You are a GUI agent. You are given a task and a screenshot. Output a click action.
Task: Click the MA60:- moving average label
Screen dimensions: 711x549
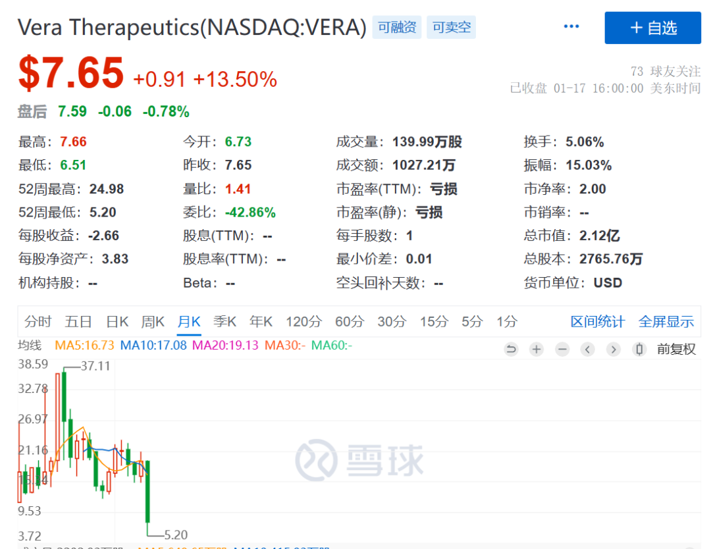coord(332,346)
